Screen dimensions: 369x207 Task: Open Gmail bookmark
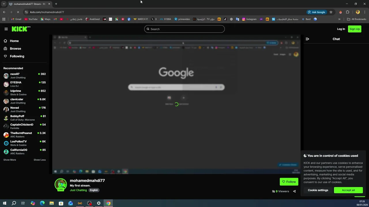[x=16, y=19]
